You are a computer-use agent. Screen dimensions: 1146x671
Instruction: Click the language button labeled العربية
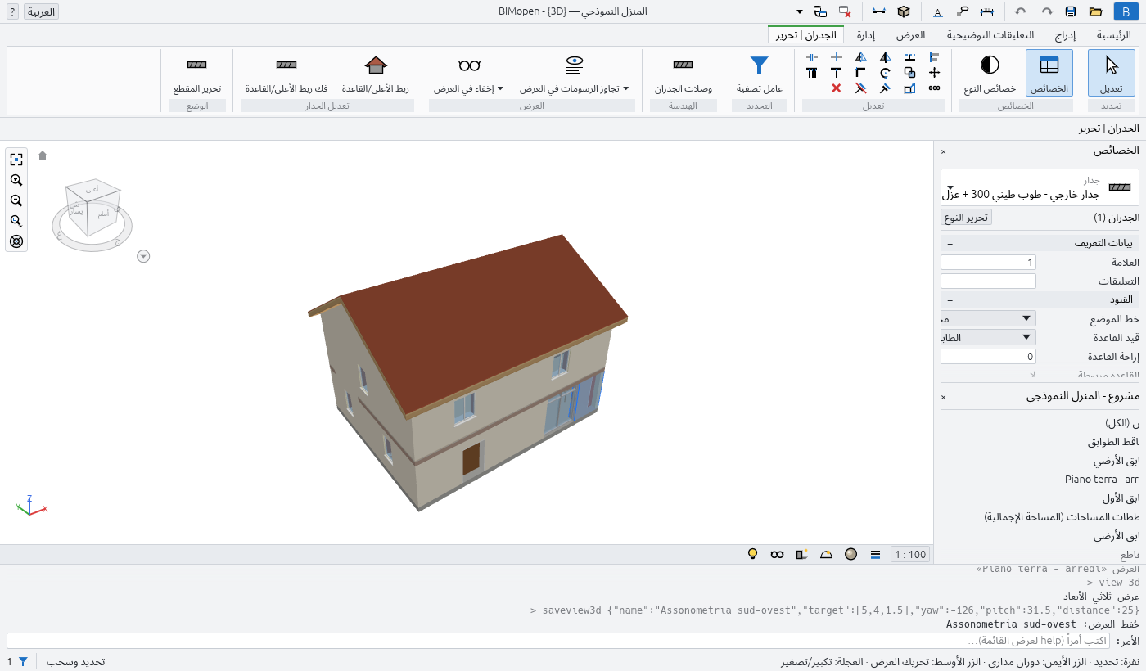42,11
